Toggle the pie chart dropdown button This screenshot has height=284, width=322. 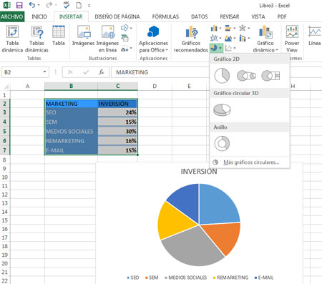click(216, 48)
